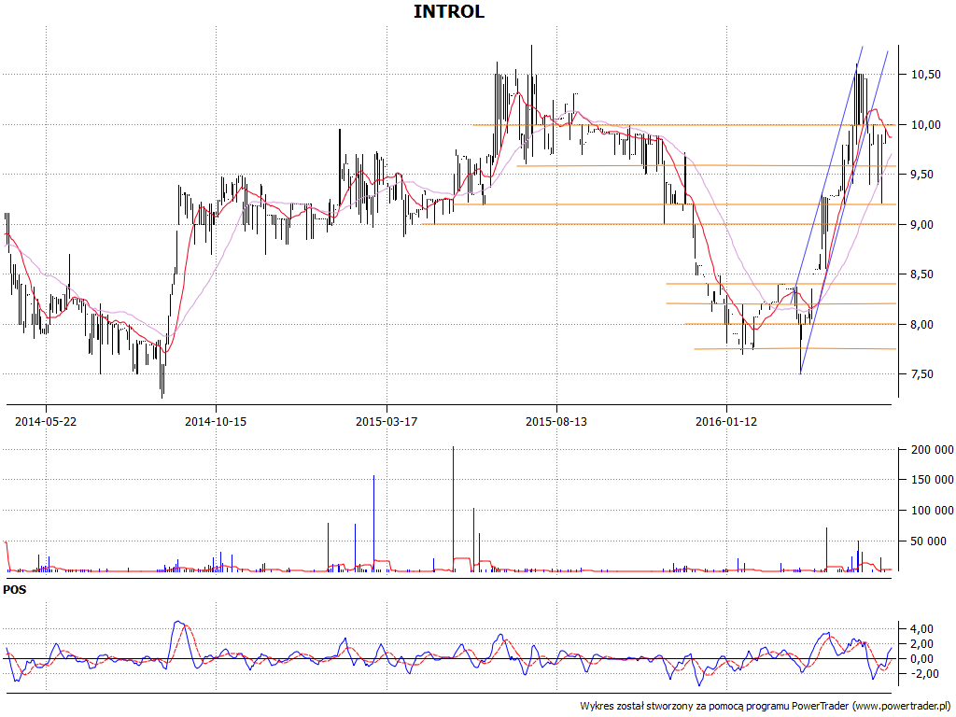
Task: Click the 150 000 volume axis label
Action: pos(933,480)
